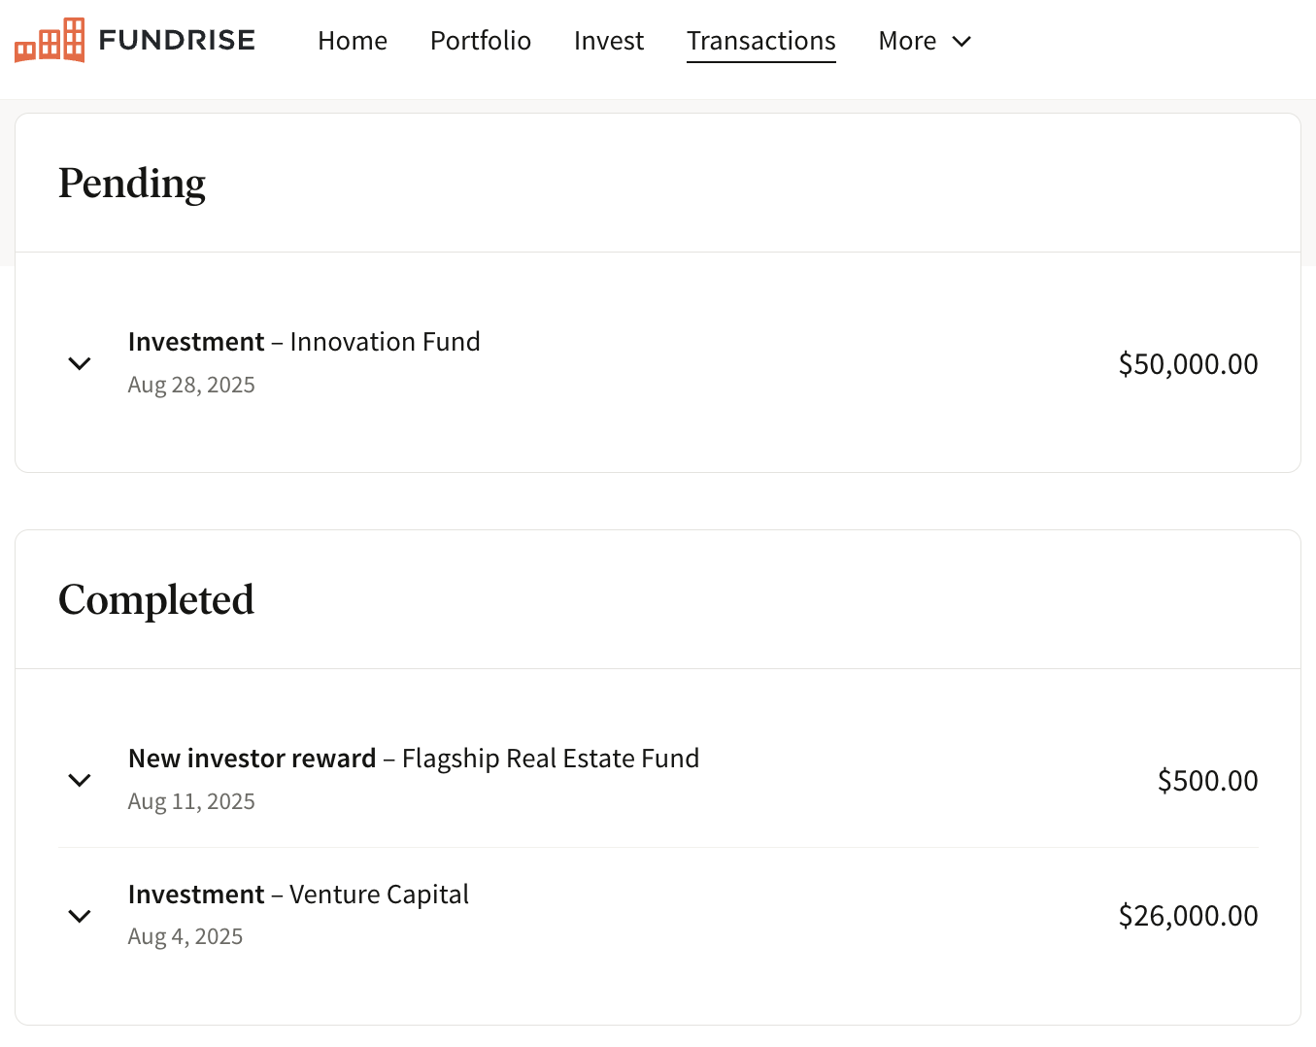
Task: Click the $500.00 reward amount
Action: pyautogui.click(x=1207, y=781)
